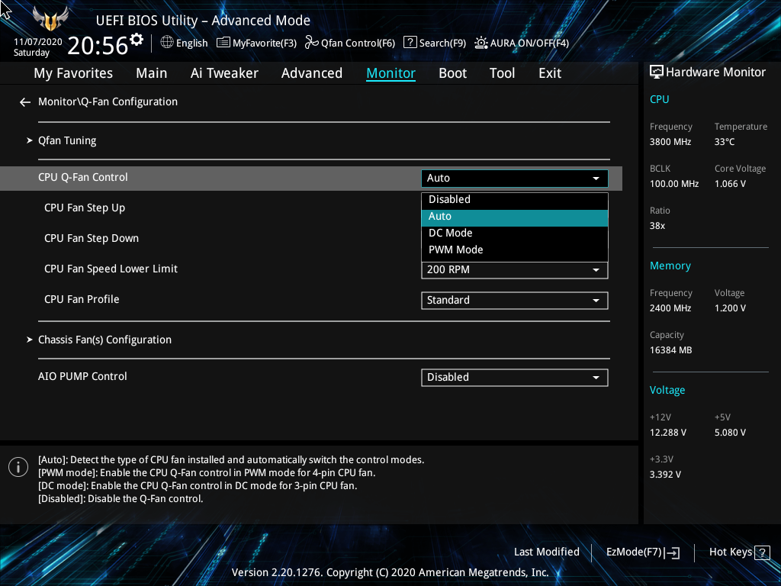Choose Auto in Q-Fan dropdown list

(515, 216)
